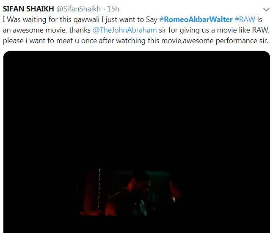The width and height of the screenshot is (273, 233).
Task: Visit the @TheJohnAbraham mention profile
Action: [x=125, y=30]
